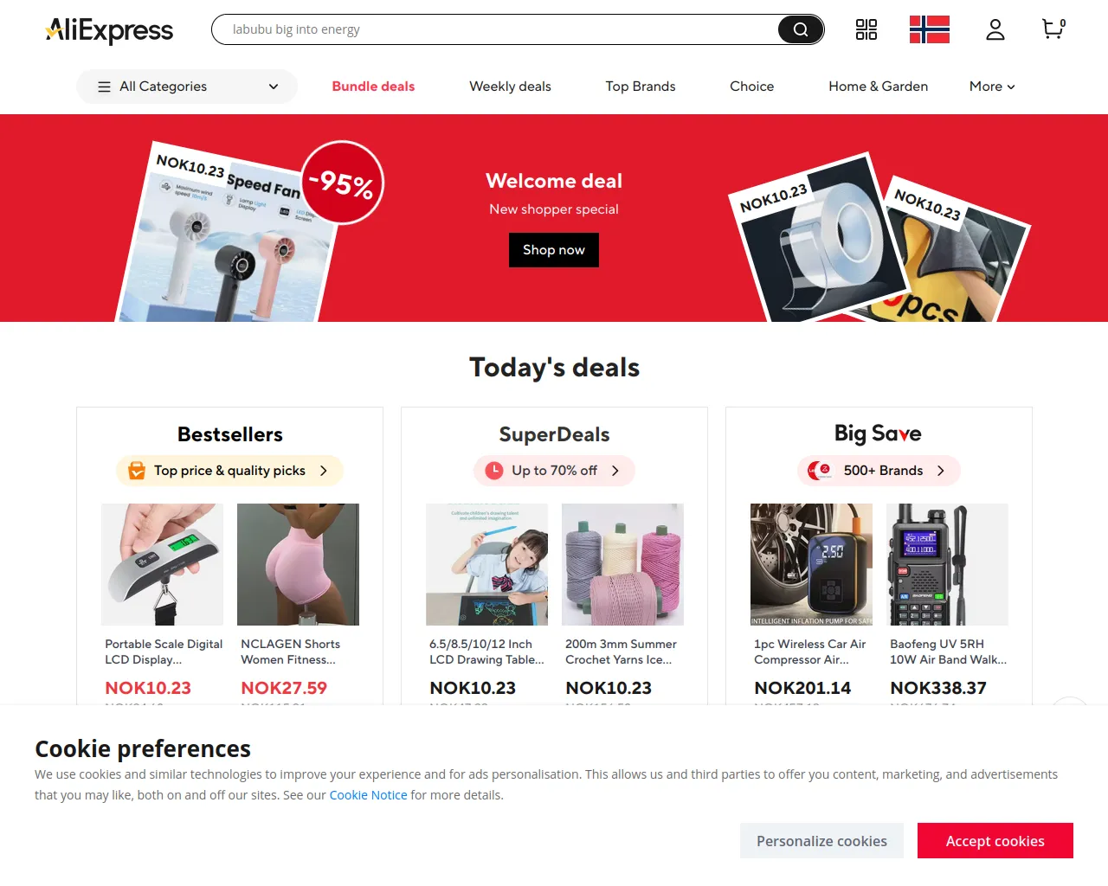Click the hamburger icon beside All Categories
1108x886 pixels.
pyautogui.click(x=104, y=87)
